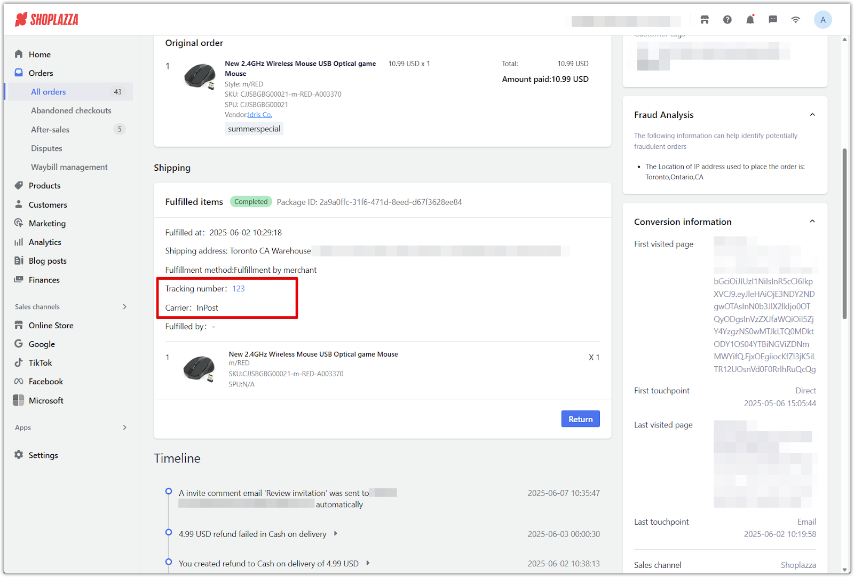Screen dimensions: 854x577
Task: Click the Online Store shop icon
Action: pyautogui.click(x=19, y=325)
